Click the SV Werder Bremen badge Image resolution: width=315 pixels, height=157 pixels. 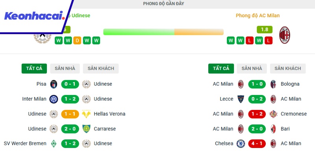click(54, 144)
